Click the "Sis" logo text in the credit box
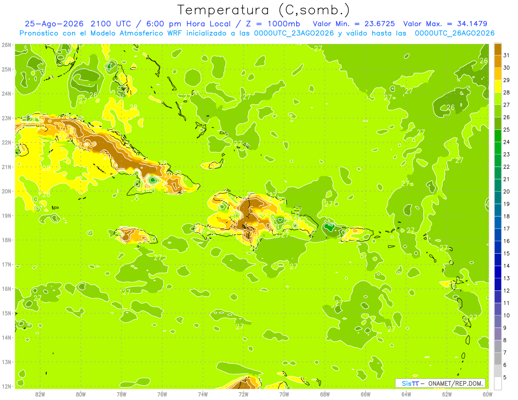Image resolution: width=518 pixels, height=400 pixels. [x=406, y=383]
